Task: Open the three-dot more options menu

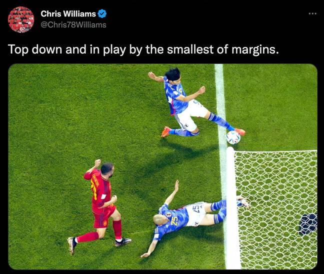Action: 312,13
